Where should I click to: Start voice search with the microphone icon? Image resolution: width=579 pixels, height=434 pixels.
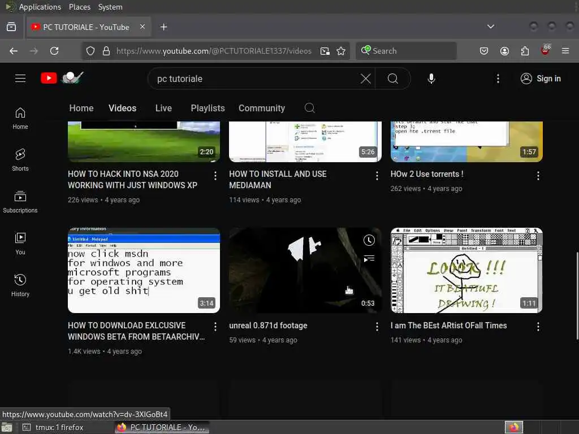pos(431,78)
